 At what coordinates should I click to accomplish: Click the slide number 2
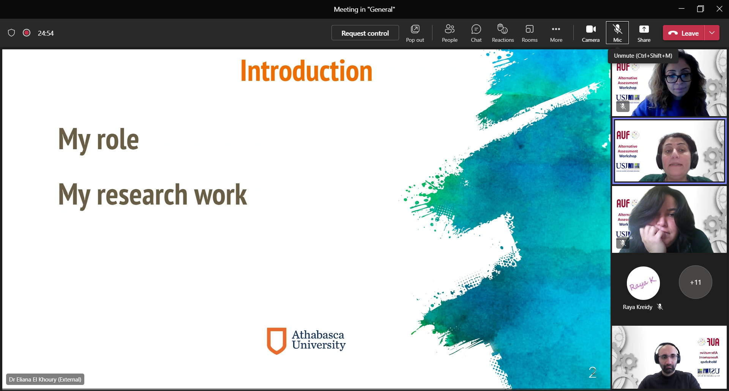coord(592,372)
